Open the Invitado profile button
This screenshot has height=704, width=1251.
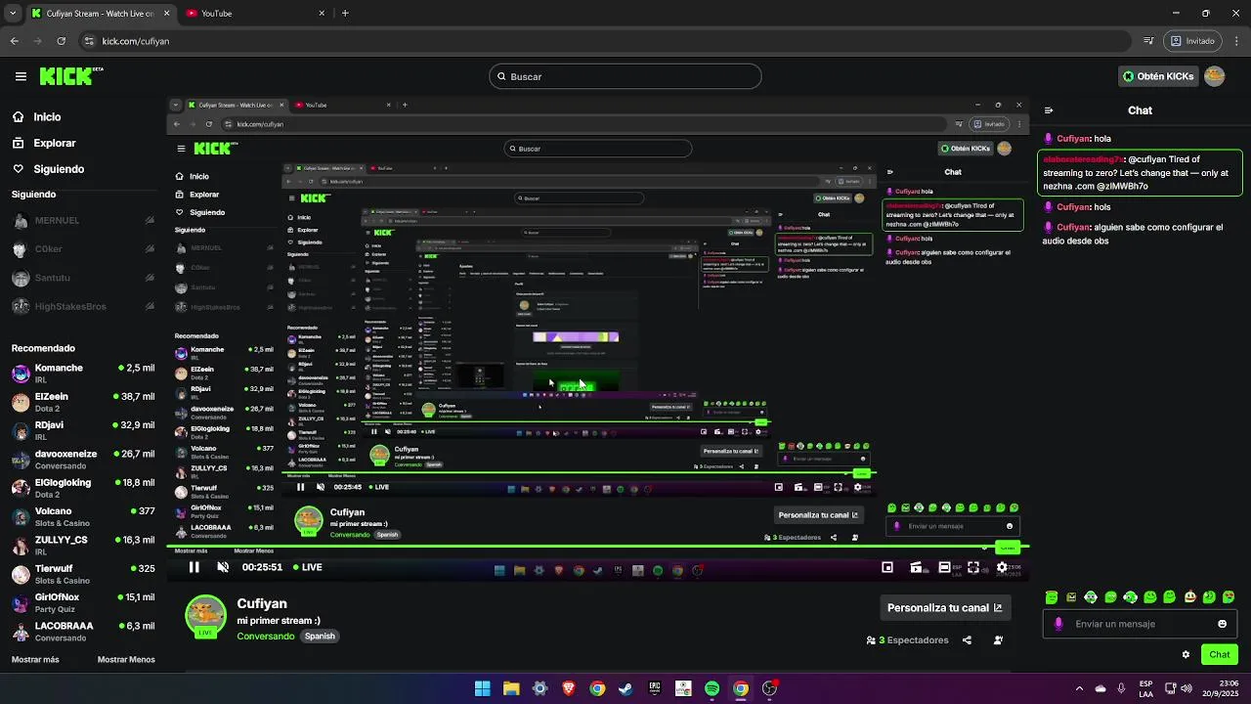(1192, 41)
